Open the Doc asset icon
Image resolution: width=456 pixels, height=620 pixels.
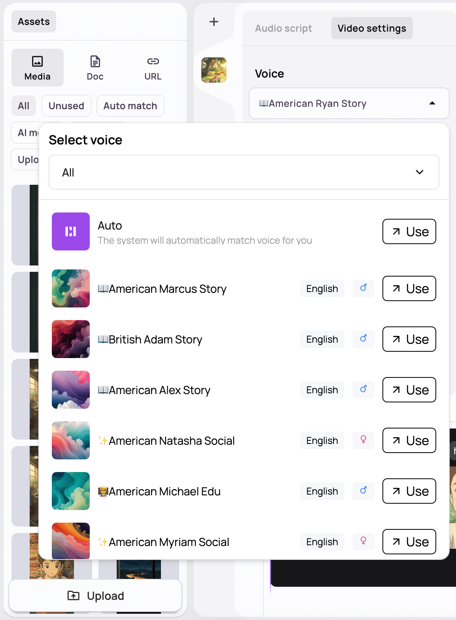pyautogui.click(x=95, y=61)
